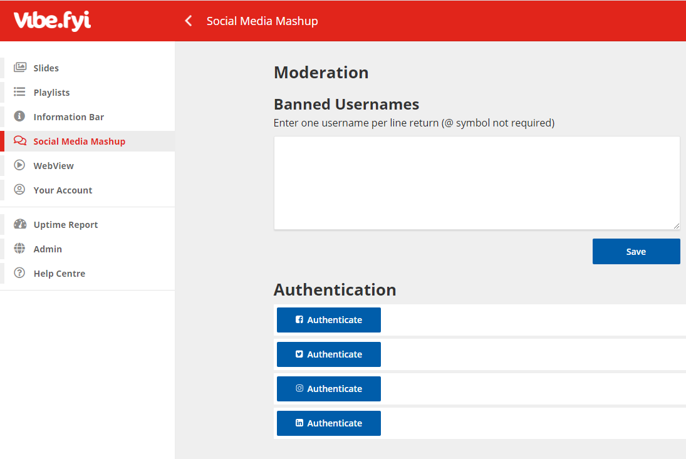Click the back chevron arrow
This screenshot has height=459, width=686.
click(189, 21)
